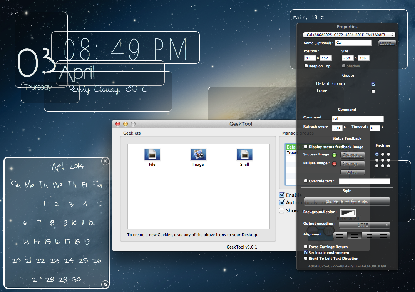Screen dimensions: 415x292
Task: Uncheck the Default Group checkbox
Action: [x=373, y=84]
